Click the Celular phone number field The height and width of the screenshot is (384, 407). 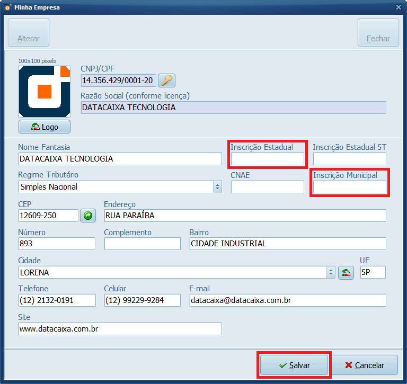142,300
